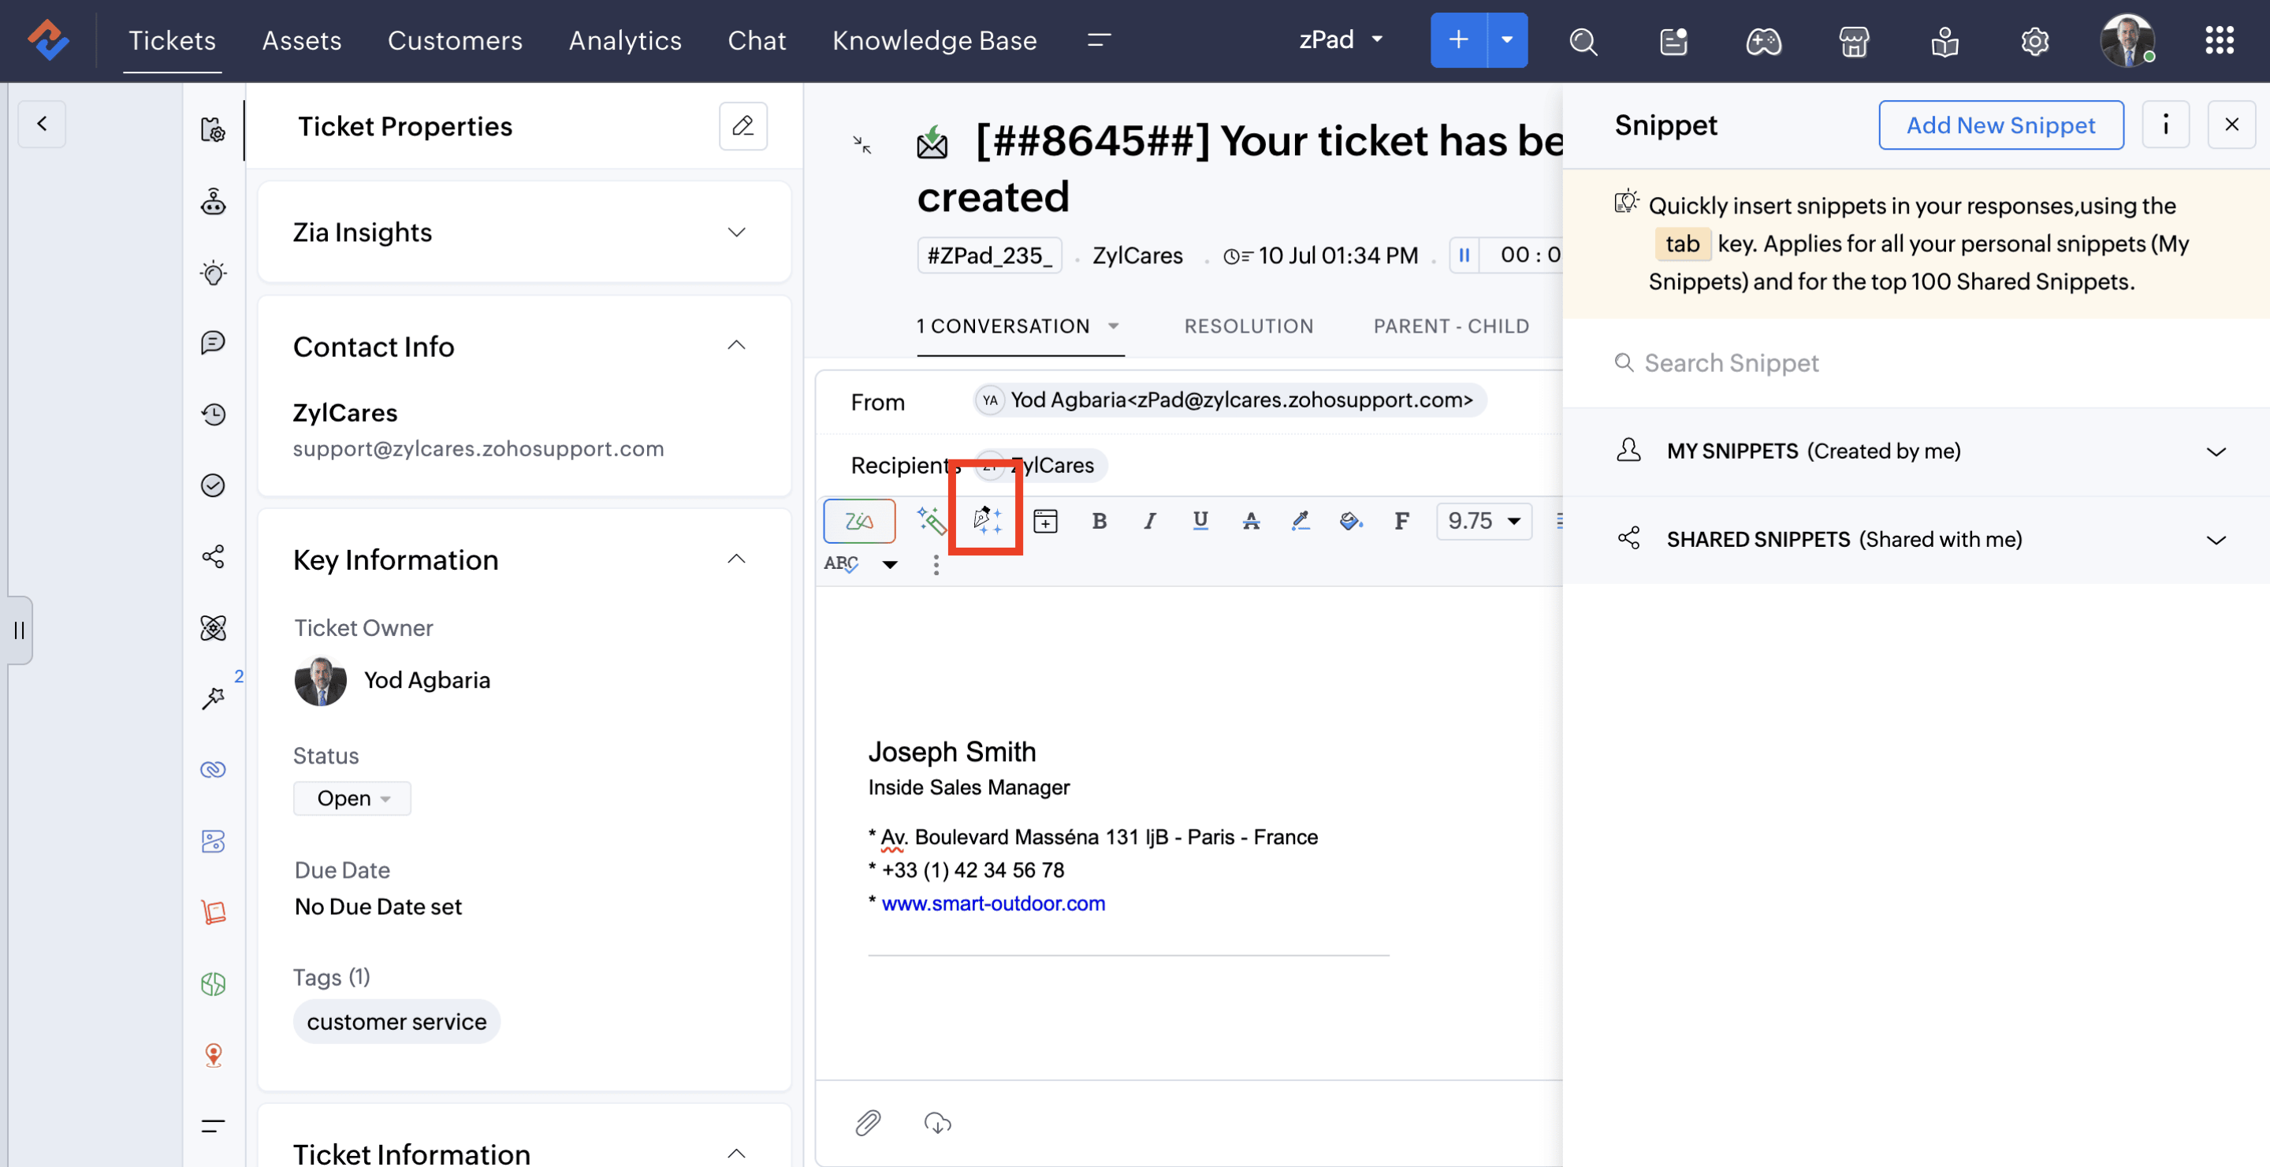Switch to the PARENT - CHILD tab
The width and height of the screenshot is (2270, 1167).
(x=1450, y=326)
